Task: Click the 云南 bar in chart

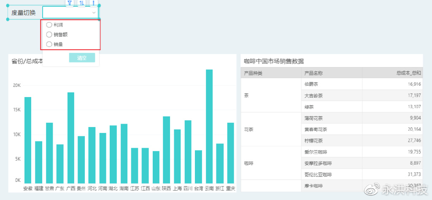Action: pyautogui.click(x=209, y=127)
